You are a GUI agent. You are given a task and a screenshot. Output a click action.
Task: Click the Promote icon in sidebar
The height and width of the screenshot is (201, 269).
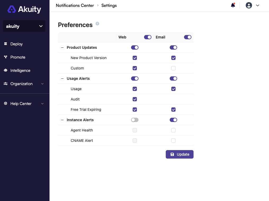pyautogui.click(x=6, y=57)
